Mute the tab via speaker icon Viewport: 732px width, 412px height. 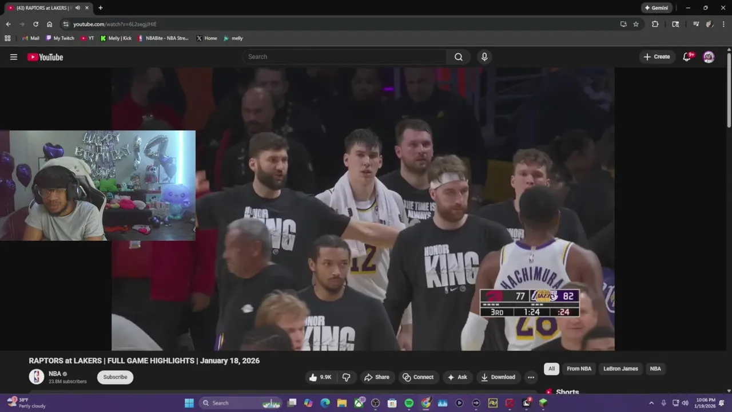click(x=78, y=8)
